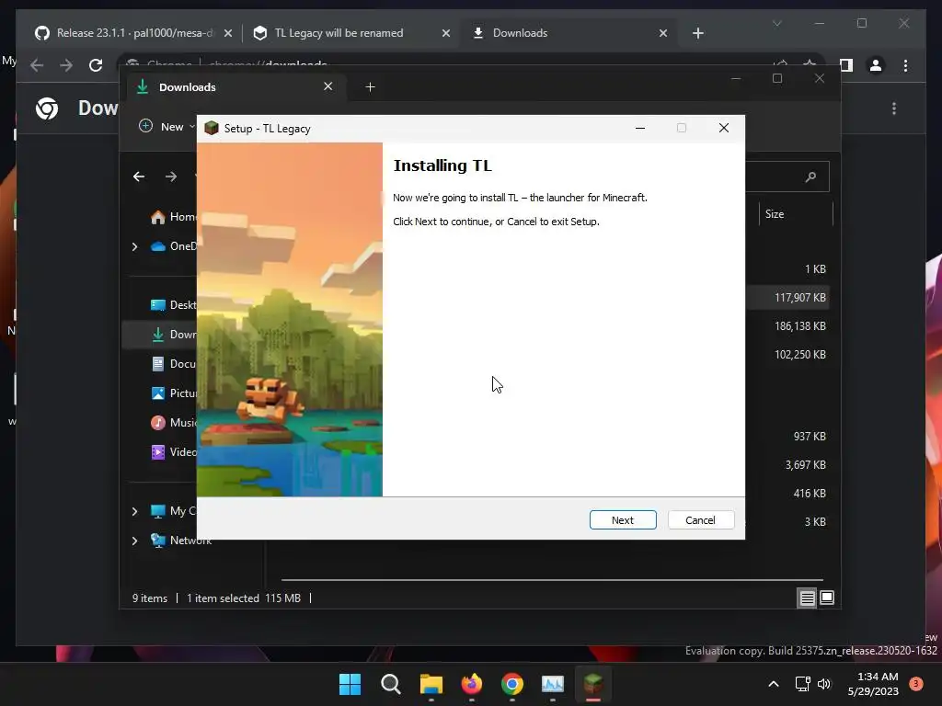Select File Explorer Downloads tab

(x=235, y=87)
